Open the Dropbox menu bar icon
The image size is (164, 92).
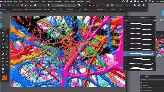135,2
